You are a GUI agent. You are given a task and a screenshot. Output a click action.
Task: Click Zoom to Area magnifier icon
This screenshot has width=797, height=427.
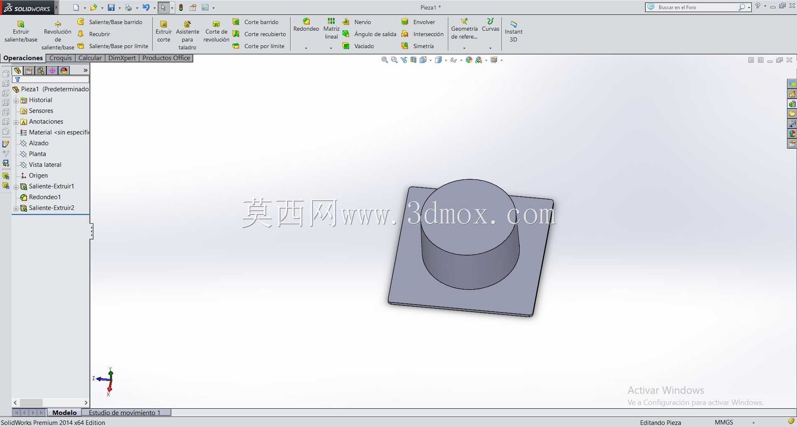394,60
